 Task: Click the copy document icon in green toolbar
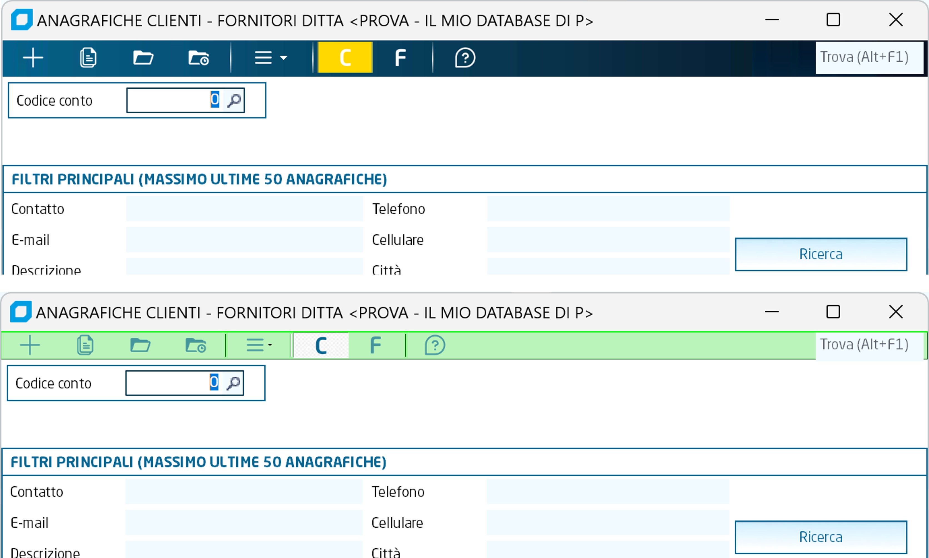pos(85,345)
